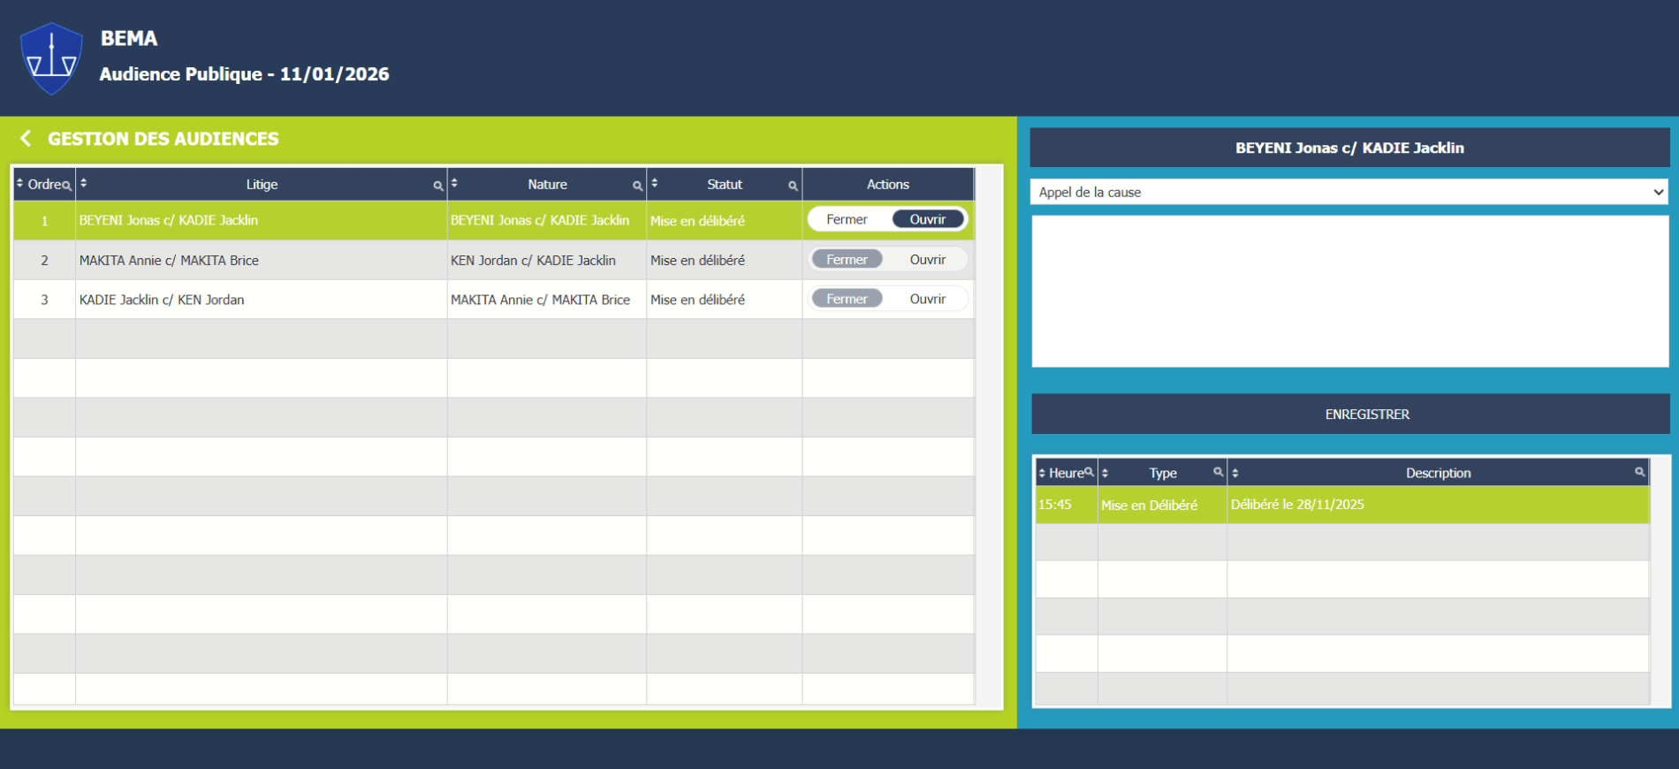Go back using the Gestion des Audiences arrow
This screenshot has width=1679, height=769.
click(26, 139)
